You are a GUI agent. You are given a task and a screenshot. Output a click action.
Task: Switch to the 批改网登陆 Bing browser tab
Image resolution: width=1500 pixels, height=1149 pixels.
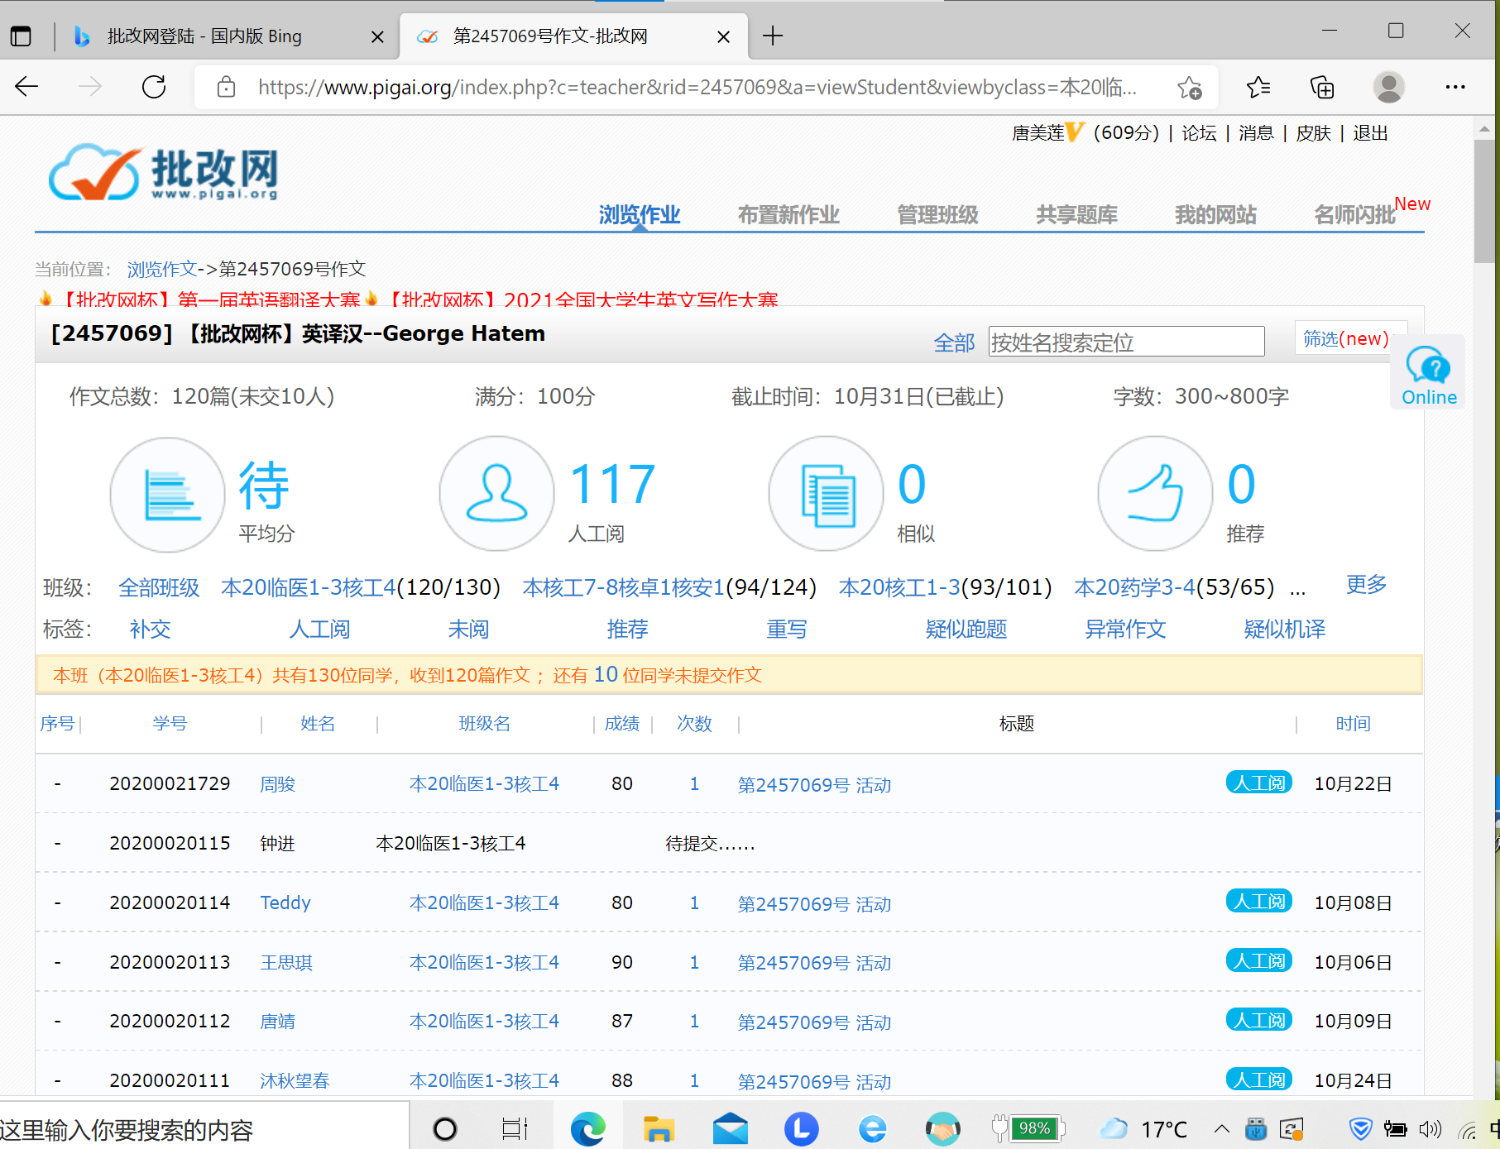coord(204,36)
